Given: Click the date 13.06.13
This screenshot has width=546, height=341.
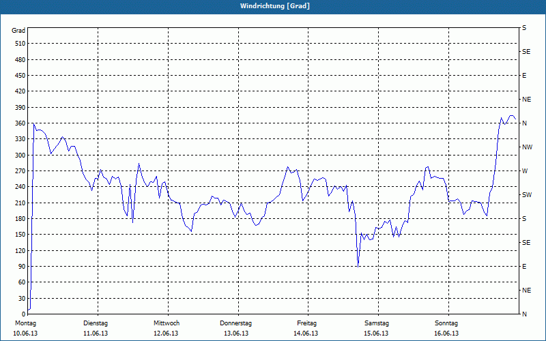Looking at the screenshot, I should pos(236,333).
